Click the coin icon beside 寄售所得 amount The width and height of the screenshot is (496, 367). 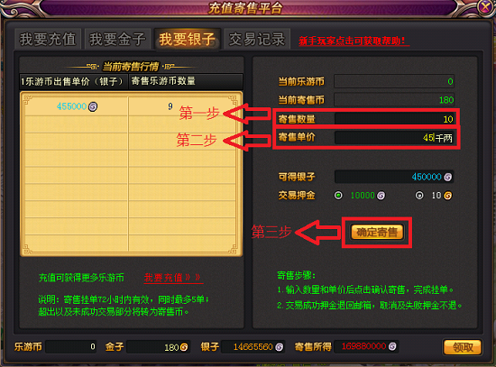coord(392,346)
